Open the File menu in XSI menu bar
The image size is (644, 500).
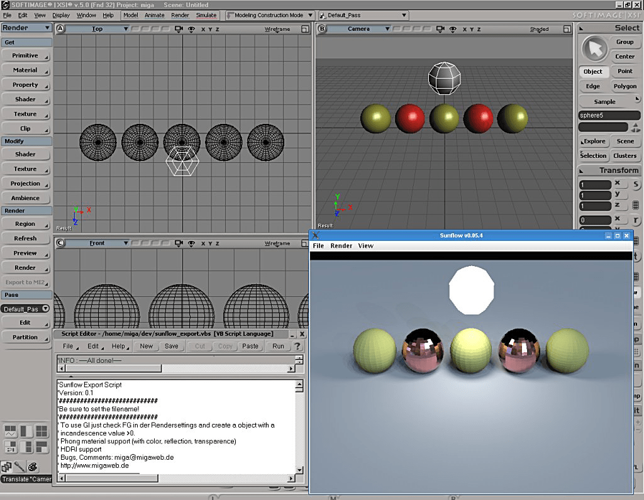point(8,15)
